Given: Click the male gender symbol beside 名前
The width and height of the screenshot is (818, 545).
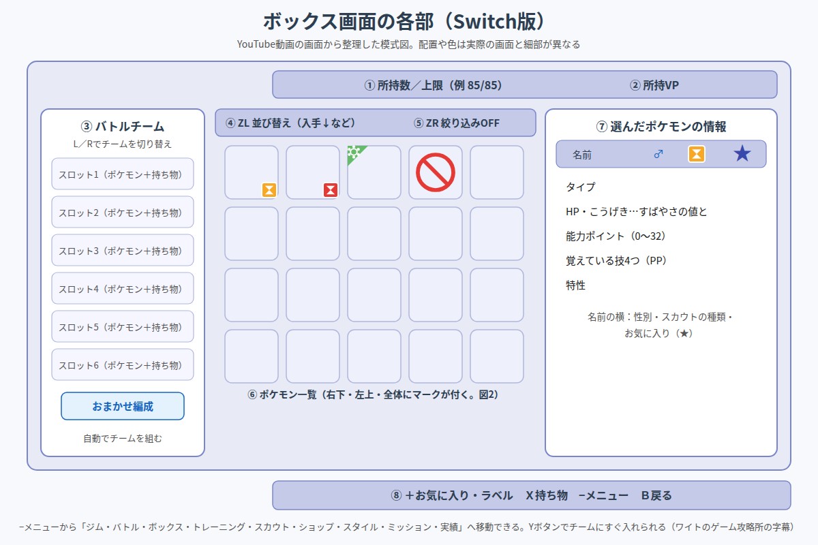Looking at the screenshot, I should coord(658,155).
